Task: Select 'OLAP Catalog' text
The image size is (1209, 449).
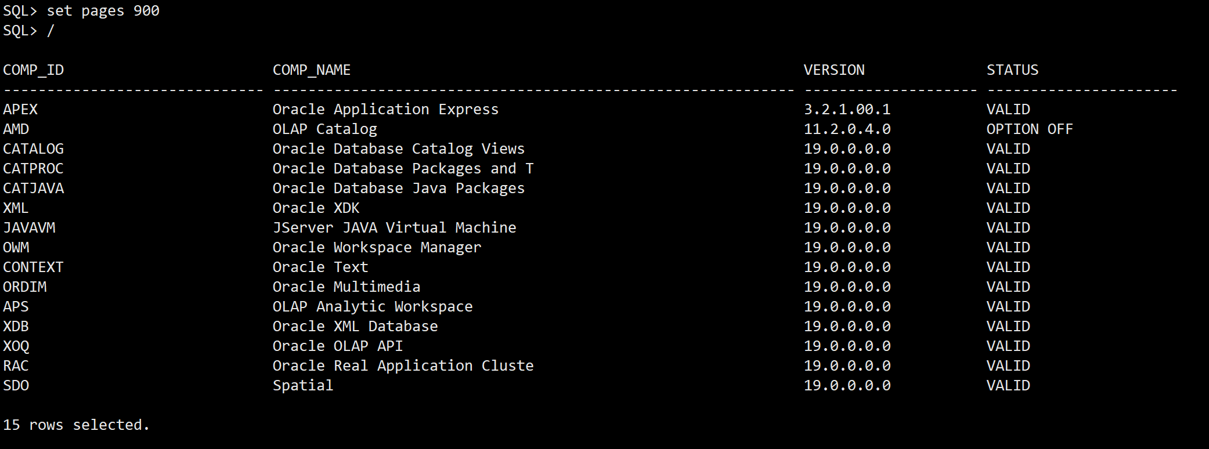Action: click(325, 129)
